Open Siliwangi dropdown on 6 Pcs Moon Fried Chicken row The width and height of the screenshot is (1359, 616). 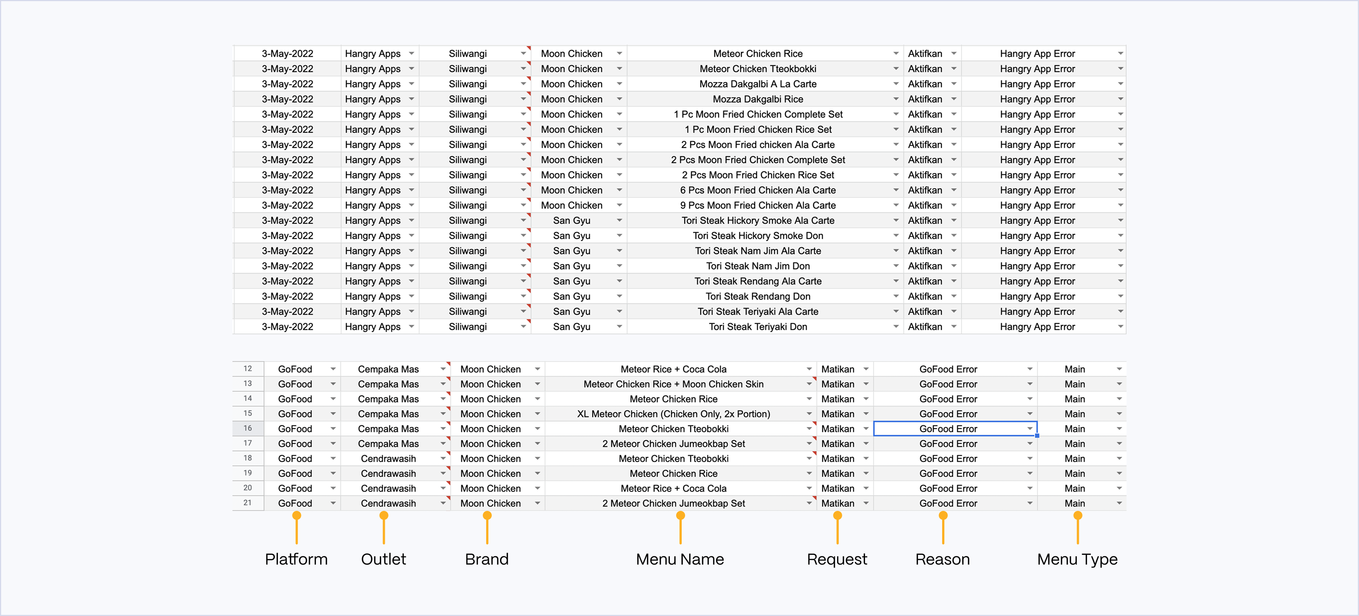(523, 190)
